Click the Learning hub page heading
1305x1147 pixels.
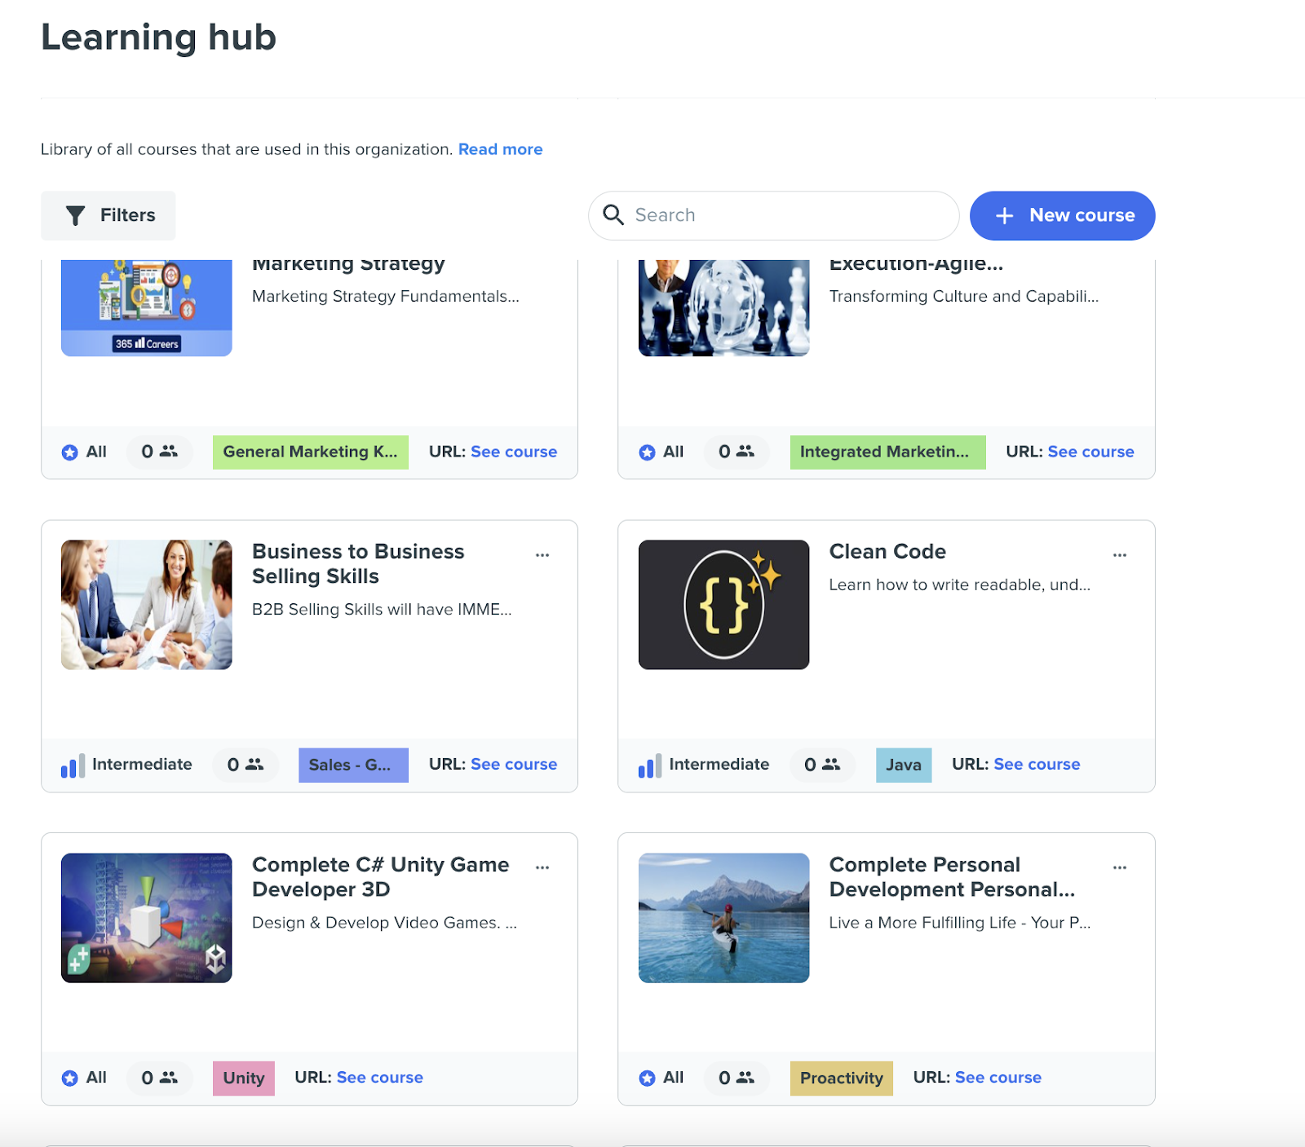point(159,37)
